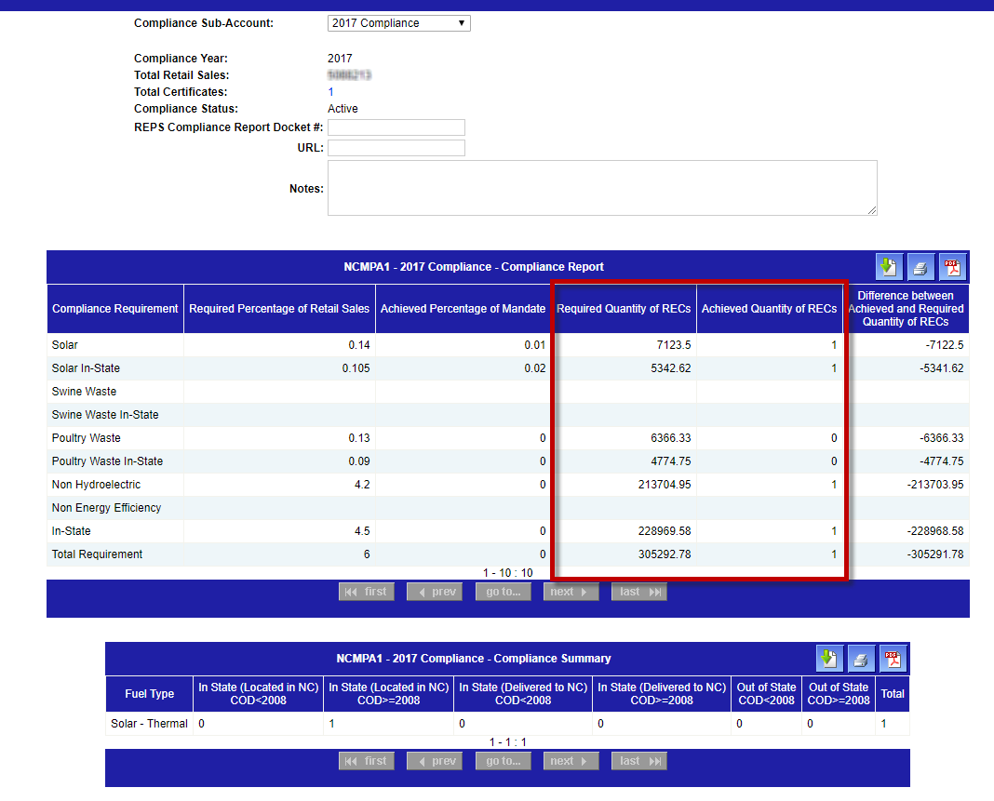
Task: Click the 0.105 Solar In-State percentage
Action: pyautogui.click(x=356, y=368)
